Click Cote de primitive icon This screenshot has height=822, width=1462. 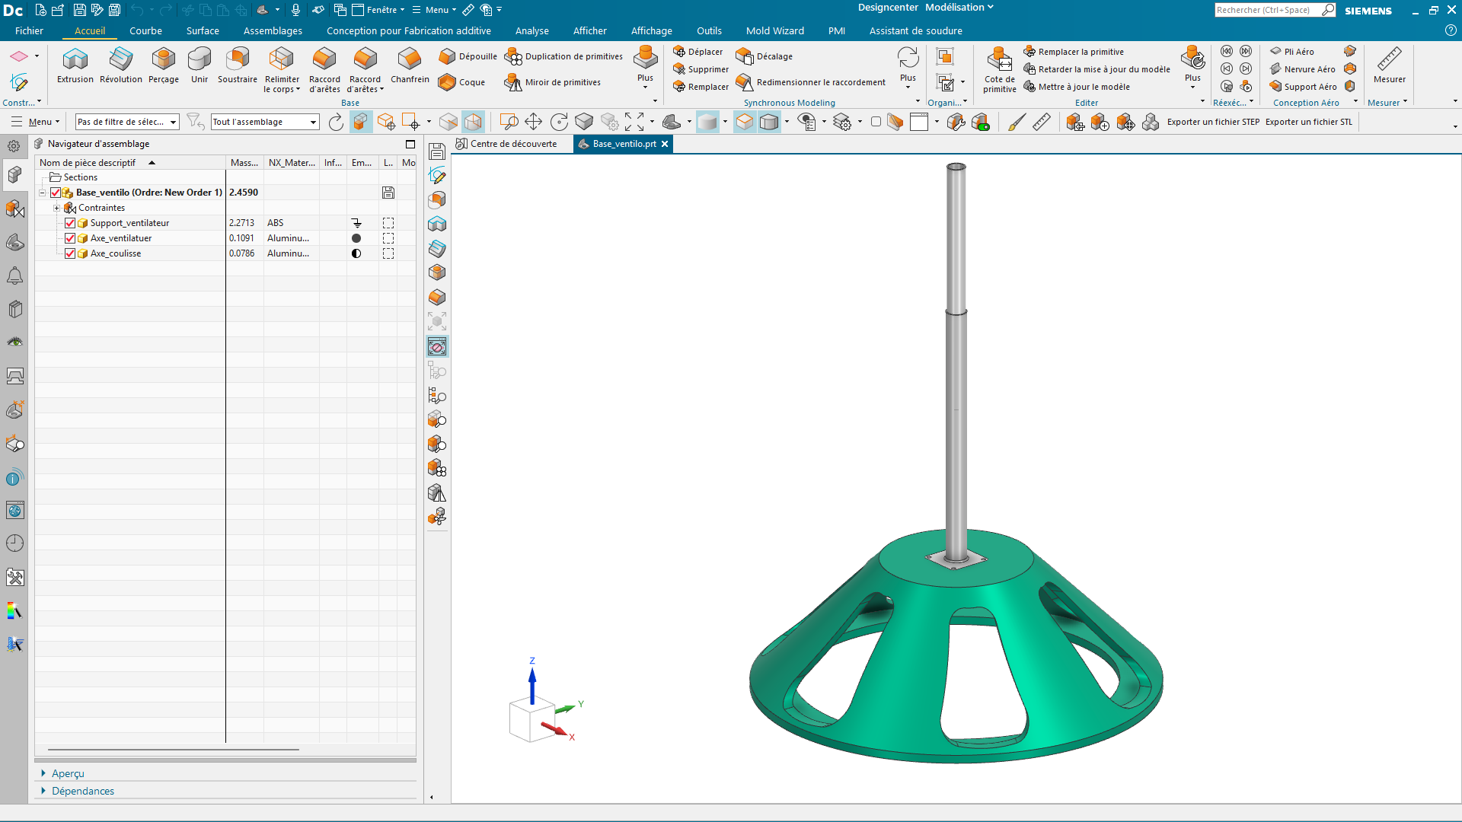click(999, 59)
